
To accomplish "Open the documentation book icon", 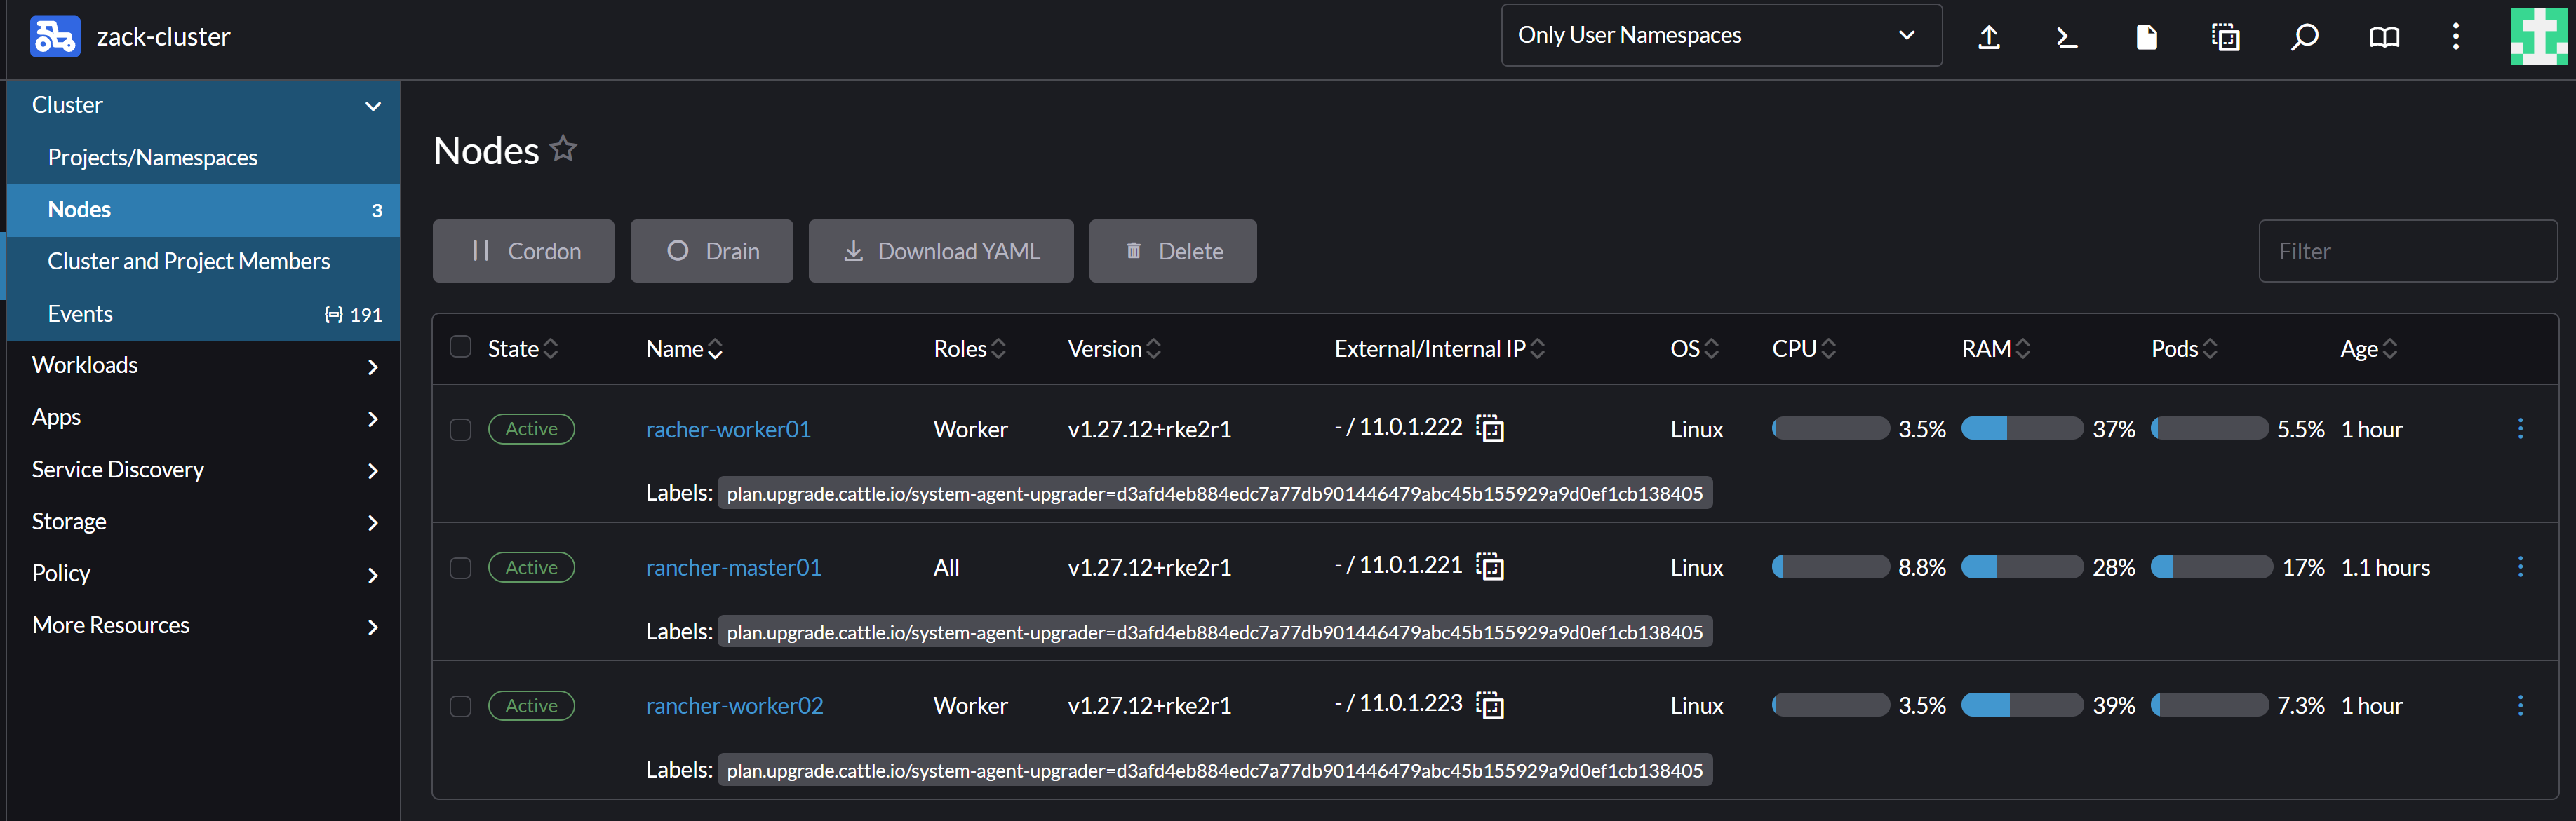I will (x=2384, y=37).
